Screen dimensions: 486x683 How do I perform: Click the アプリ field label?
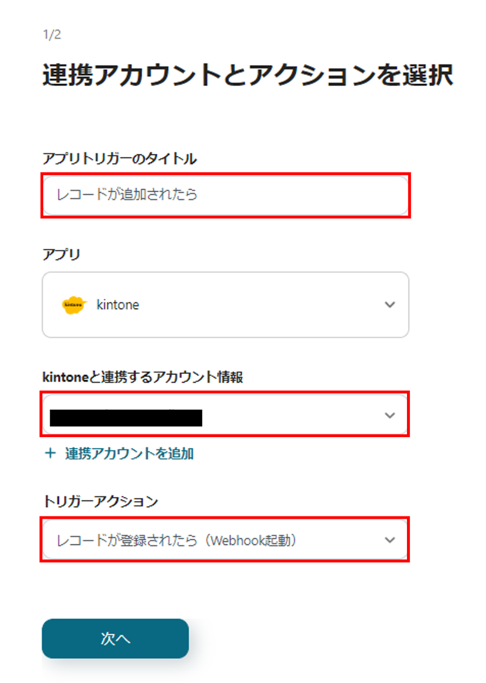pos(61,254)
